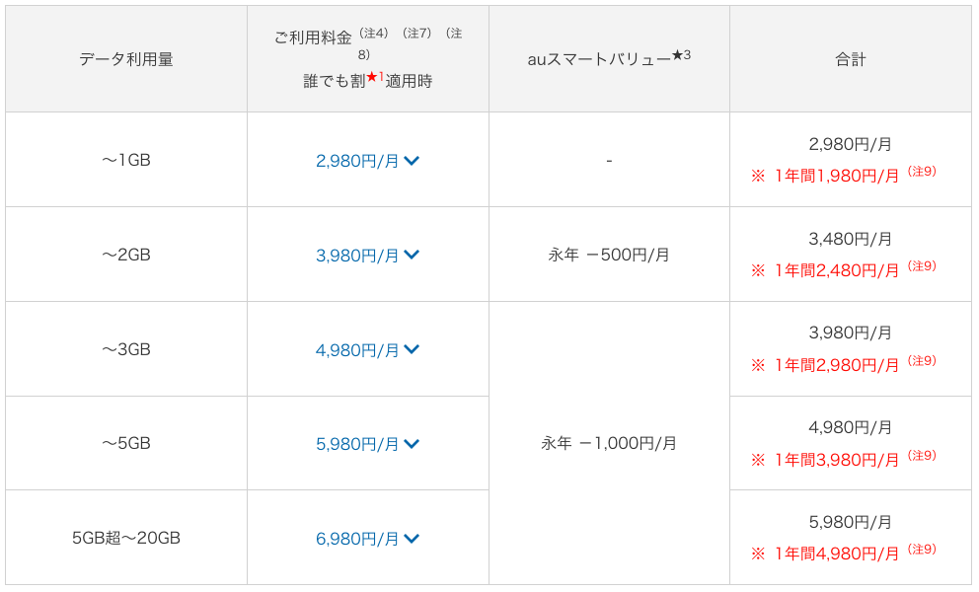Open the 5,980円/月 link for 5GB plan
This screenshot has height=592, width=979.
pos(357,444)
